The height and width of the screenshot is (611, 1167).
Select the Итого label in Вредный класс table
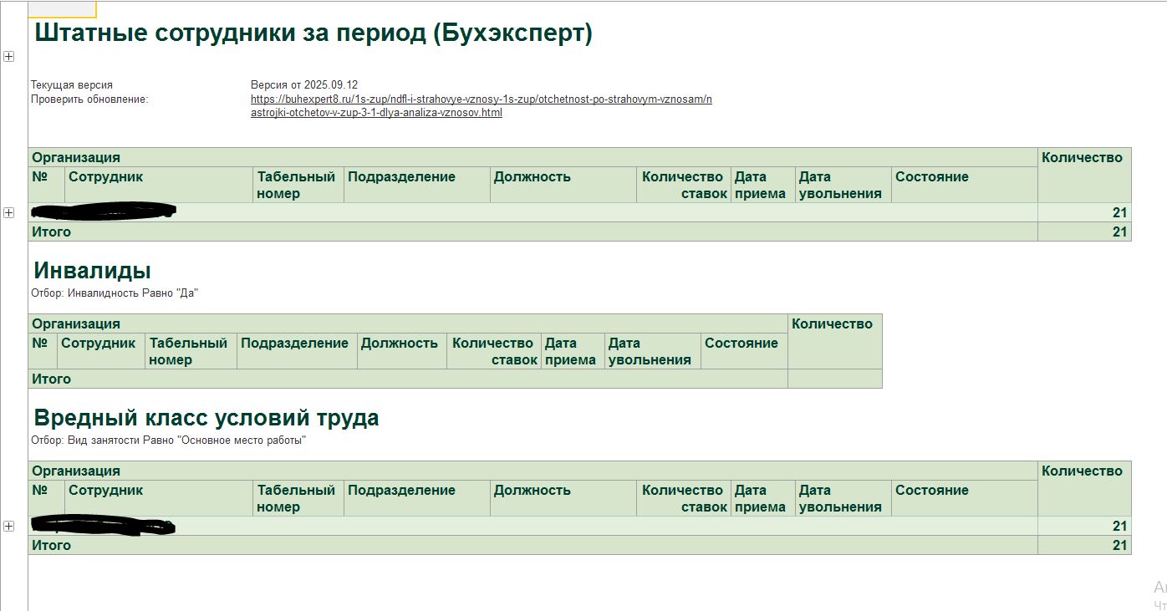pos(52,545)
